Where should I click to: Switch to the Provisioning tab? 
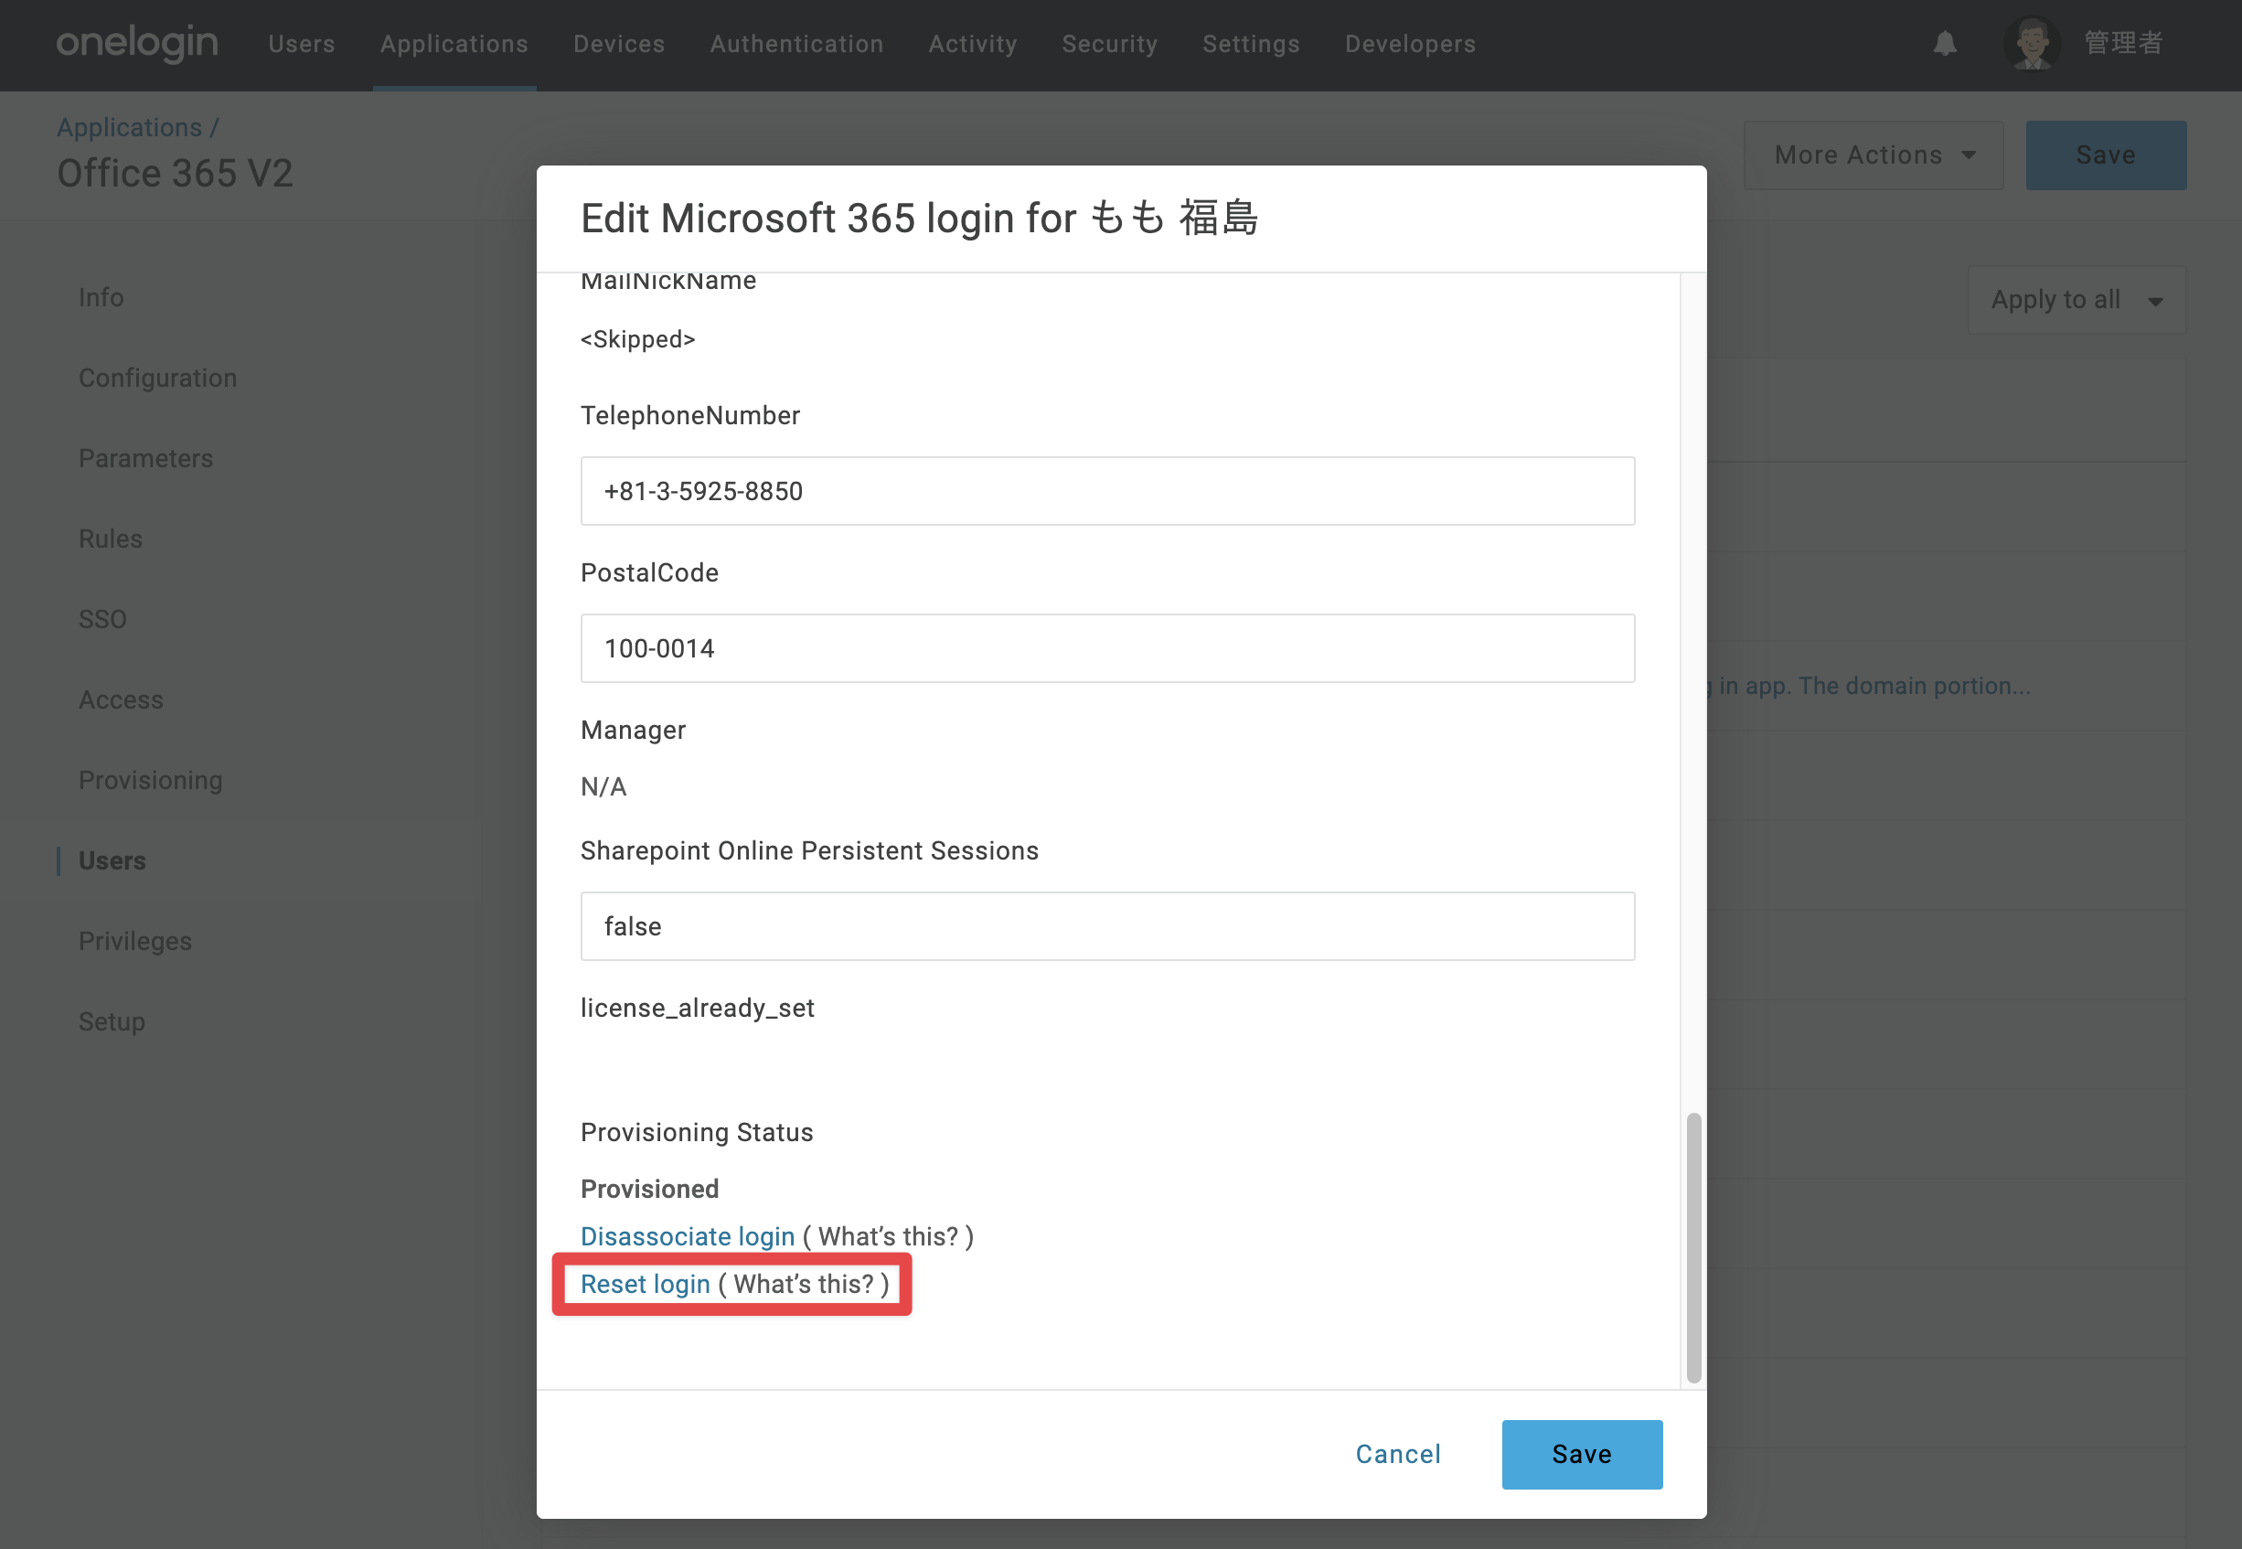151,780
